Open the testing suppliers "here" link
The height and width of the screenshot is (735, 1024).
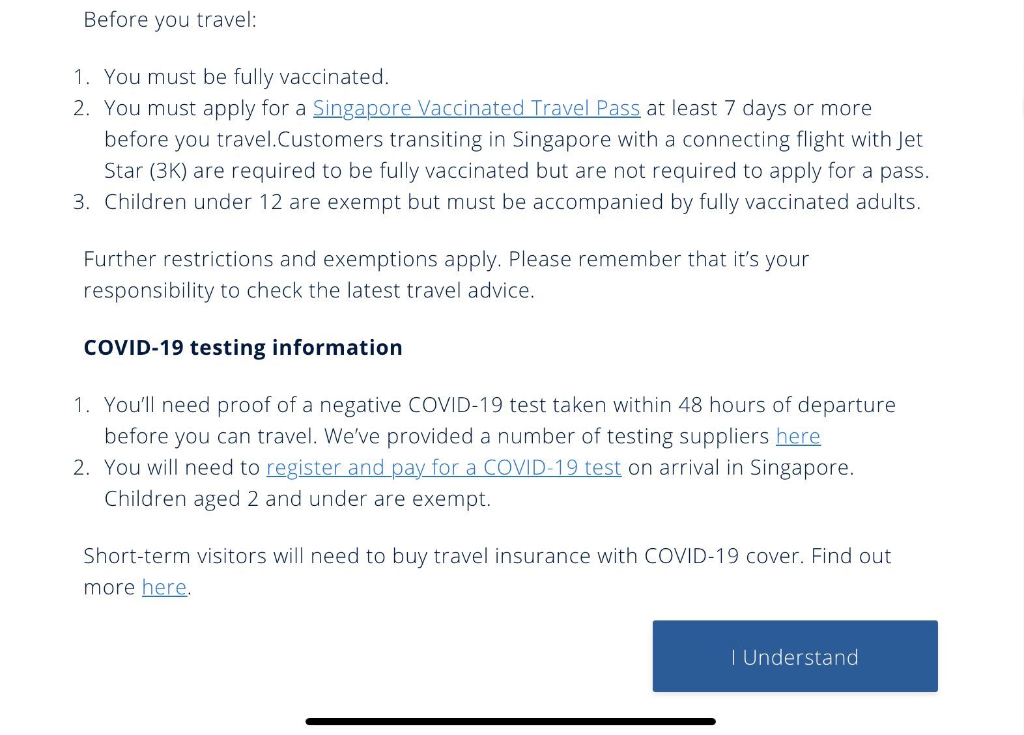click(798, 436)
